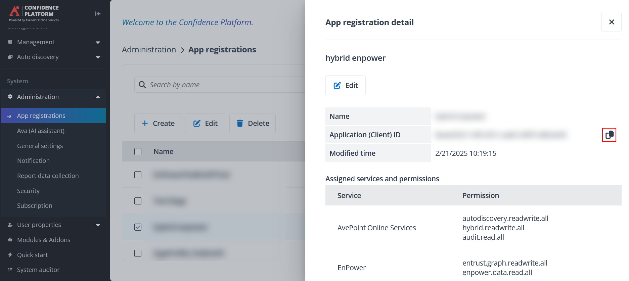This screenshot has width=629, height=281.
Task: Click the Administration gear icon
Action: point(10,97)
